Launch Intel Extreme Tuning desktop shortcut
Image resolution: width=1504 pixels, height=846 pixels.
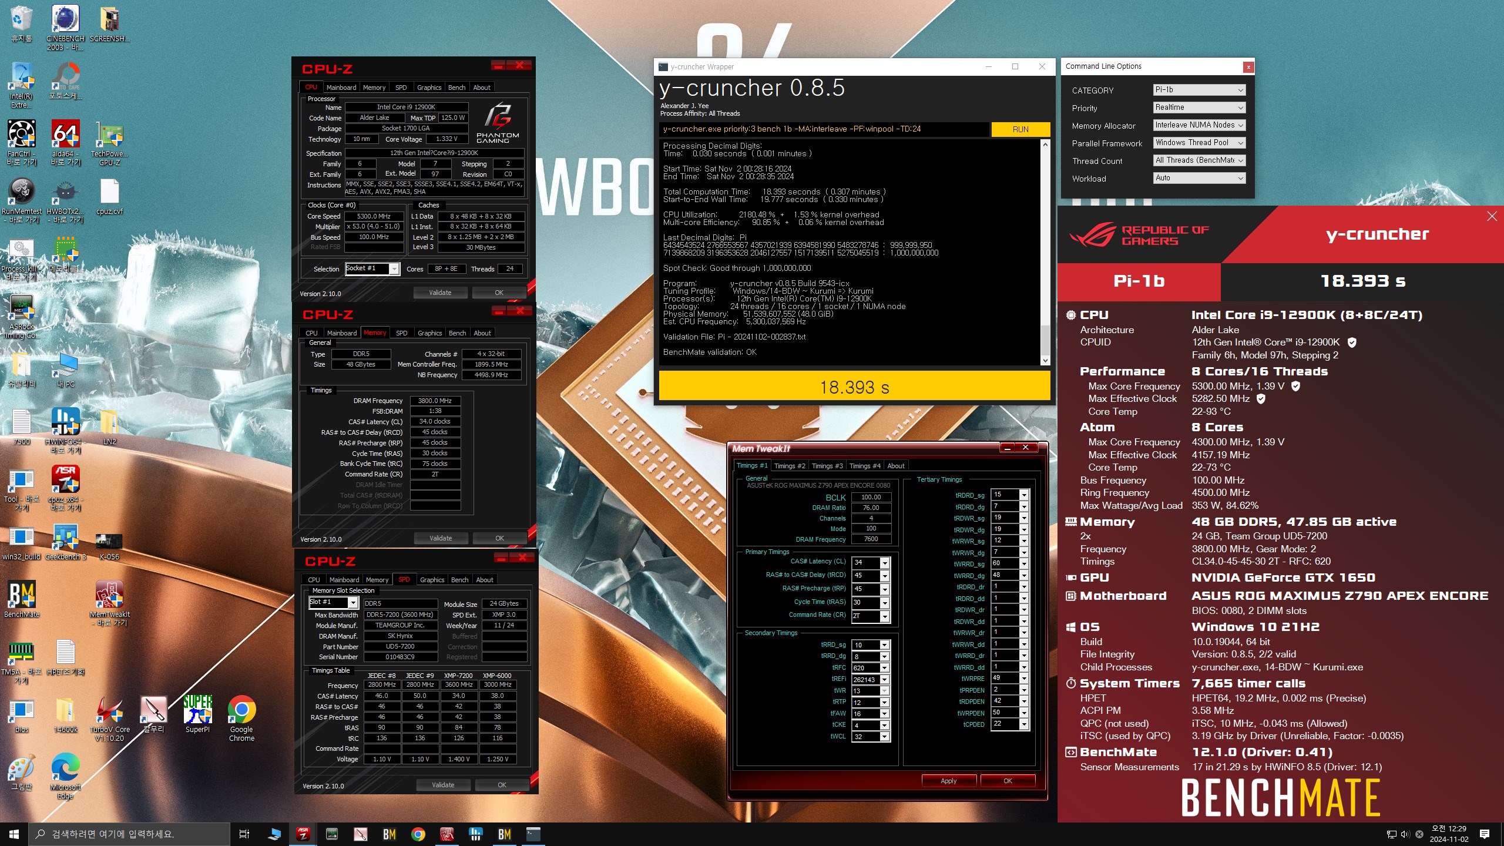coord(21,85)
